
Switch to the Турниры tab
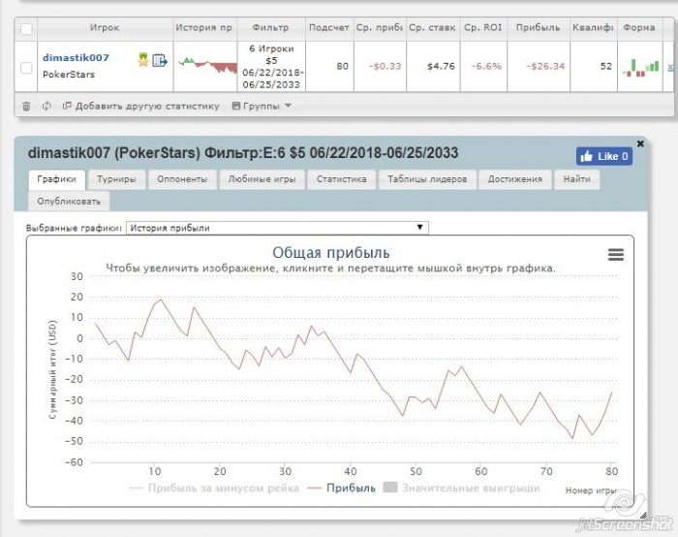click(116, 179)
